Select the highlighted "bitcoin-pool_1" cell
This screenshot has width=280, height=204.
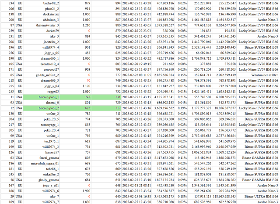click(42, 97)
